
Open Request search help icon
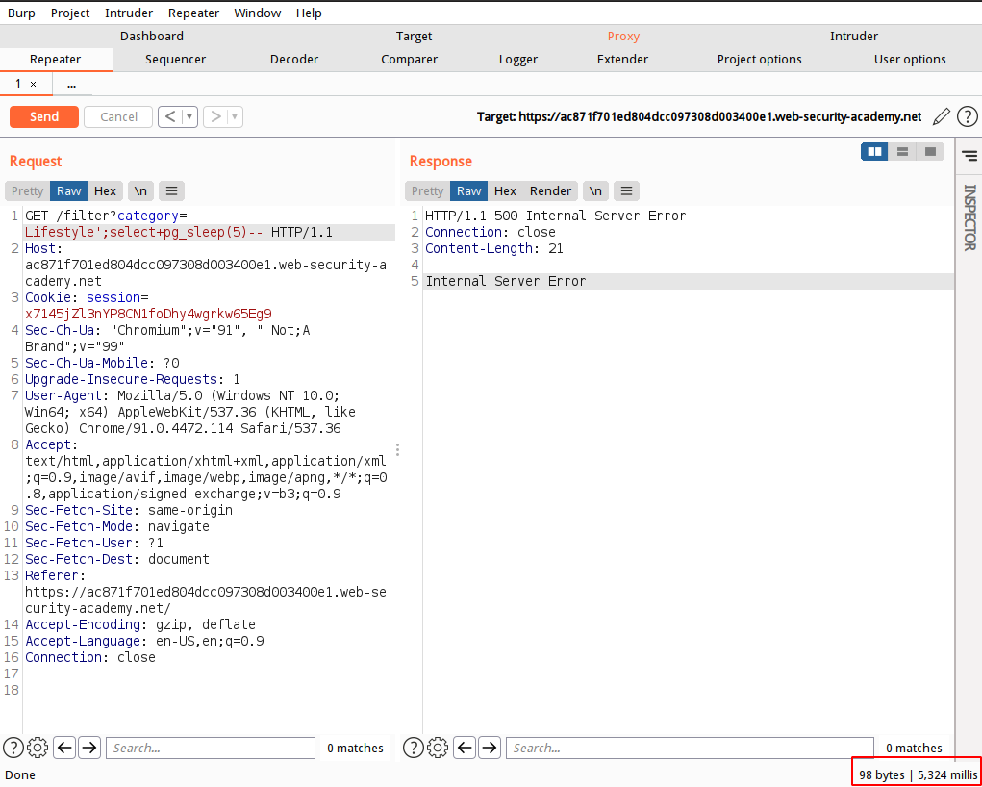pyautogui.click(x=13, y=748)
